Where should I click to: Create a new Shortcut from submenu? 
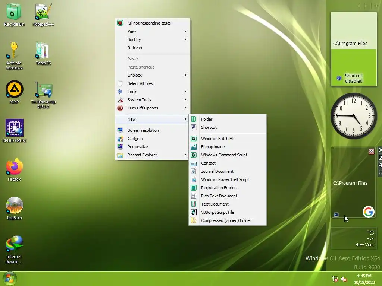click(228, 127)
